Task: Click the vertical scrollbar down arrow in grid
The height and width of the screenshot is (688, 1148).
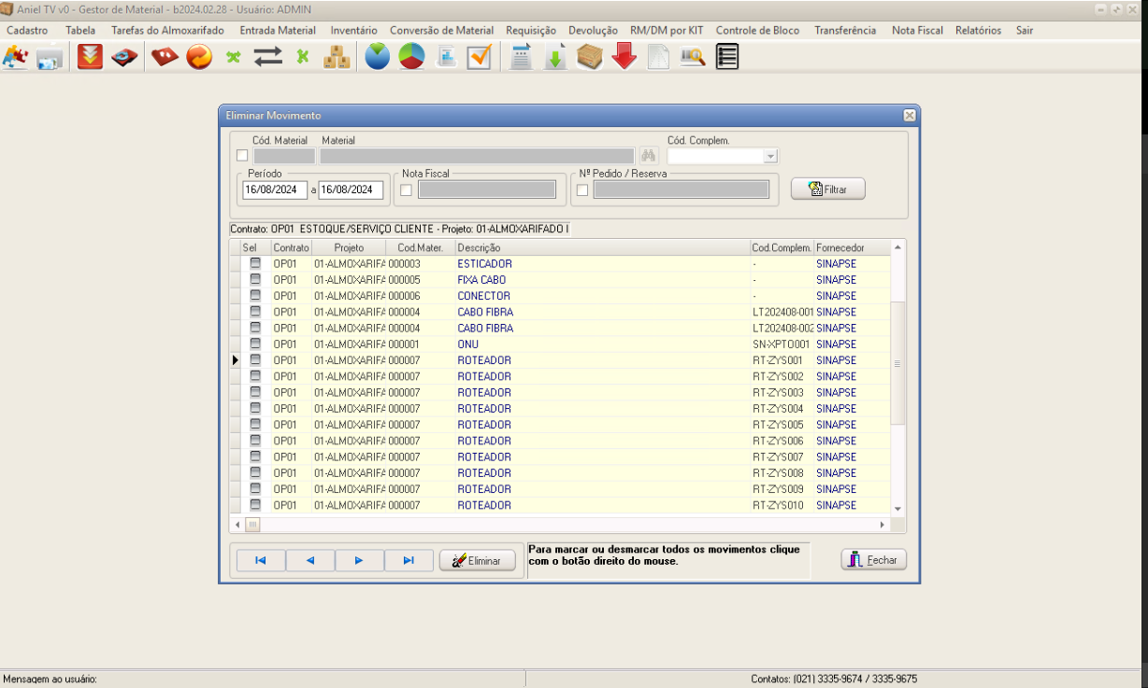Action: 897,508
